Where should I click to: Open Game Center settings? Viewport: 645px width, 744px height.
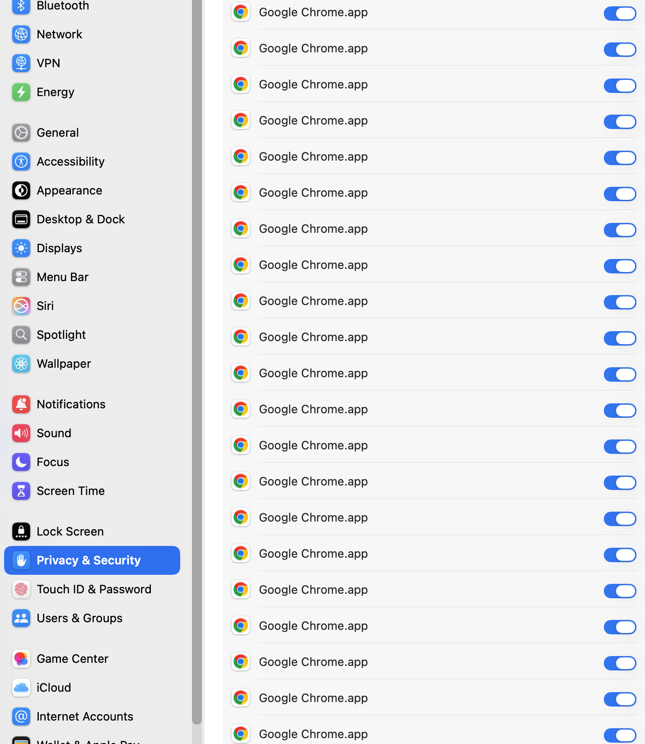(92, 659)
